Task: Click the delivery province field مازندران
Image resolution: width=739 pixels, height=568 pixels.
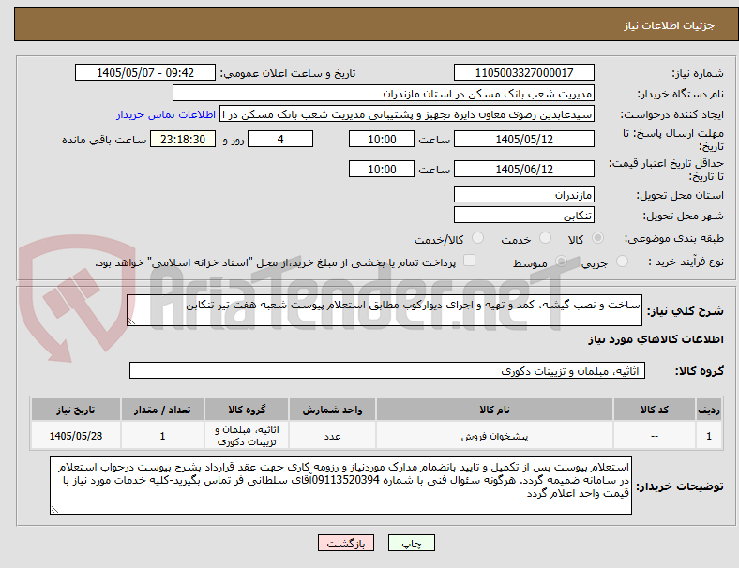Action: tap(524, 194)
